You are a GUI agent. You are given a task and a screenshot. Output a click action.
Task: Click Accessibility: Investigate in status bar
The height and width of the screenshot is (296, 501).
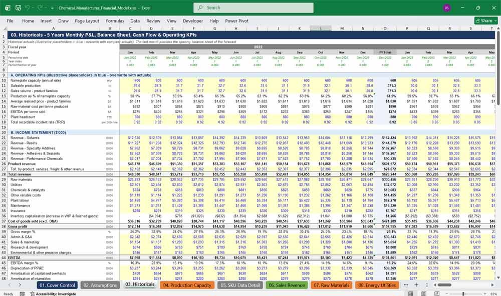53,294
